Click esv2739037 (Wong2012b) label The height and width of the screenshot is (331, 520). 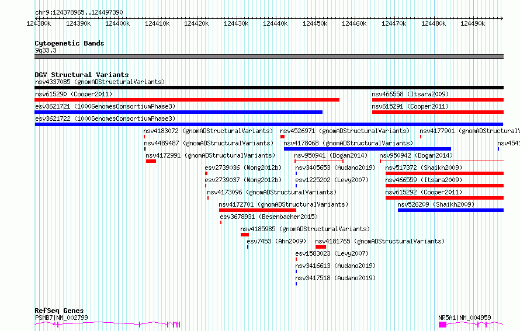tap(243, 180)
